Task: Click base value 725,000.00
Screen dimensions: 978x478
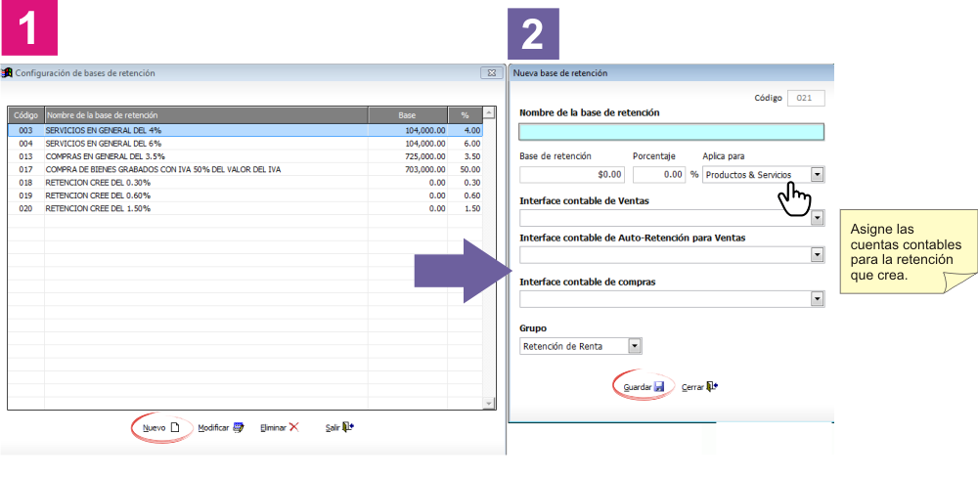Action: (425, 155)
